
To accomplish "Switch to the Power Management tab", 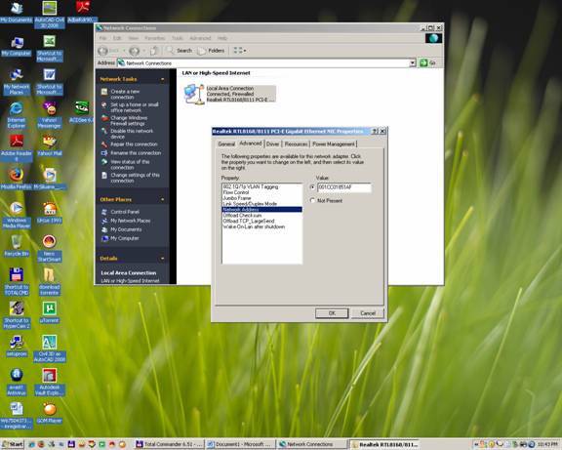I will (334, 144).
